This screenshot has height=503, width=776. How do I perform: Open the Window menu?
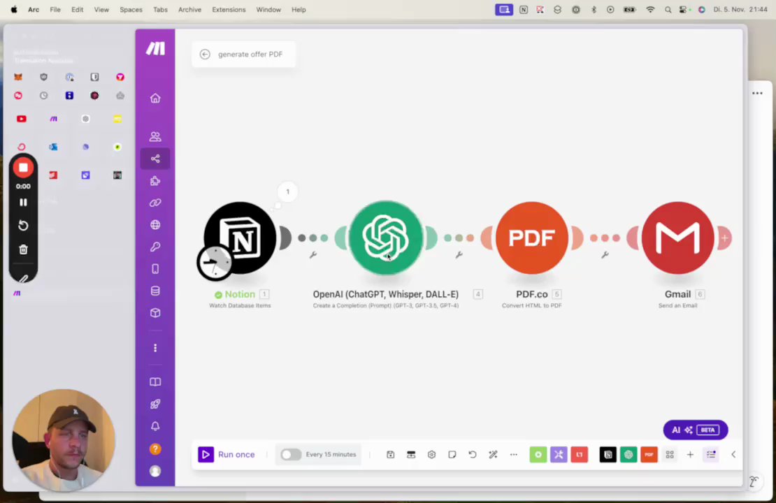268,9
